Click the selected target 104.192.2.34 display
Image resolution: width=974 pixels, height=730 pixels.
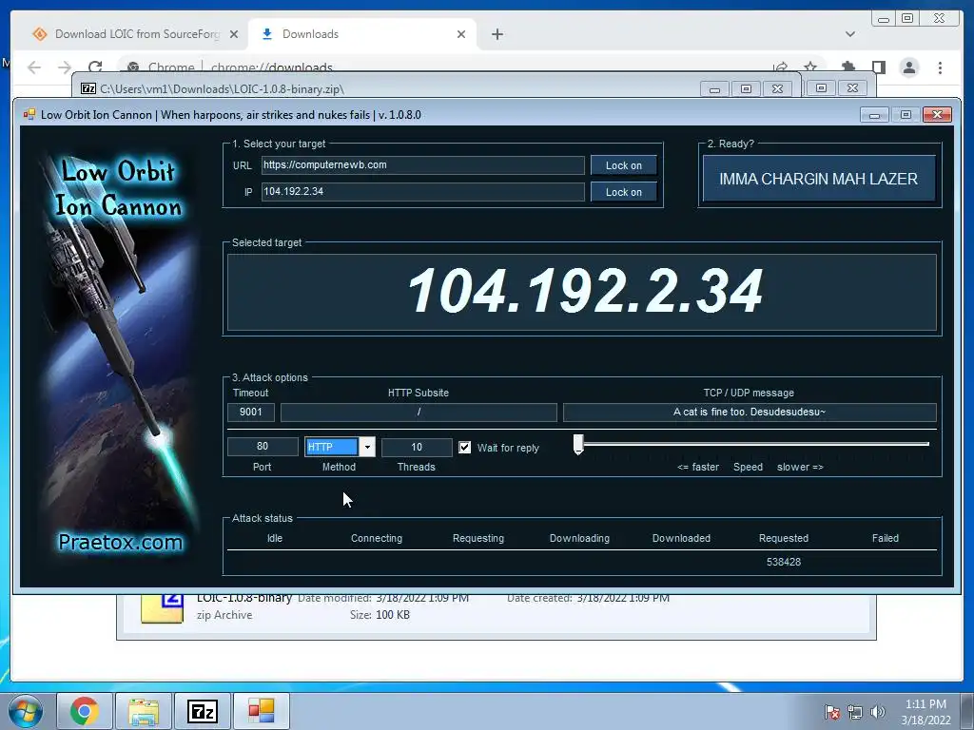(x=582, y=293)
